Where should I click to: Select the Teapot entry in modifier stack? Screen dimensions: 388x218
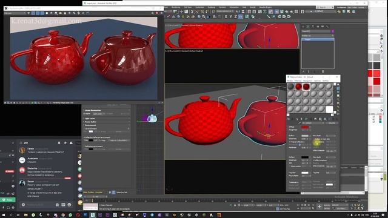point(318,39)
